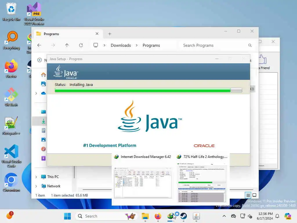Select This PC in navigation pane
The image size is (297, 223).
pyautogui.click(x=53, y=177)
